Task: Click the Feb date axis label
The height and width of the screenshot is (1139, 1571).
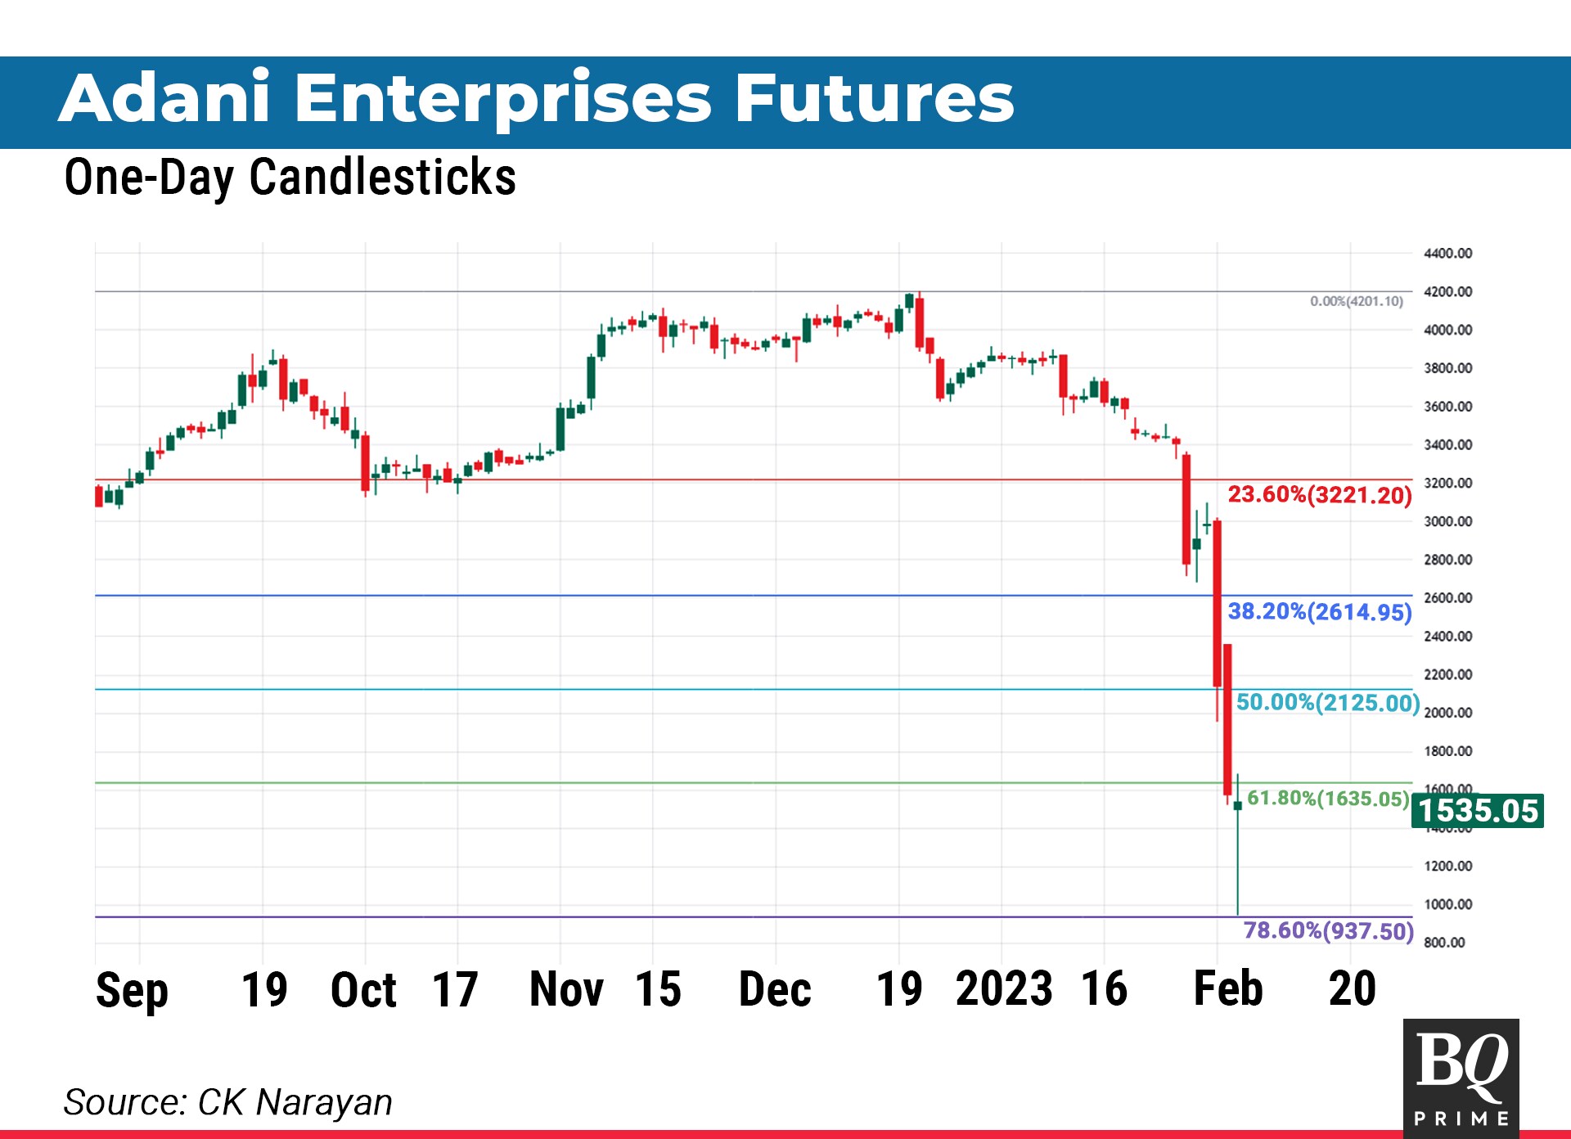Action: (1227, 988)
